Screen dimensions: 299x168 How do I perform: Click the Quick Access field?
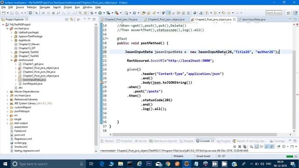tap(274, 13)
